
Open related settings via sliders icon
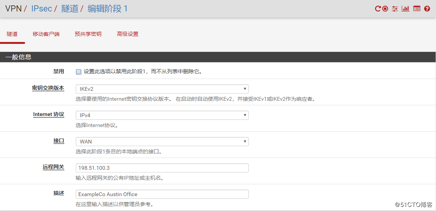coord(395,9)
